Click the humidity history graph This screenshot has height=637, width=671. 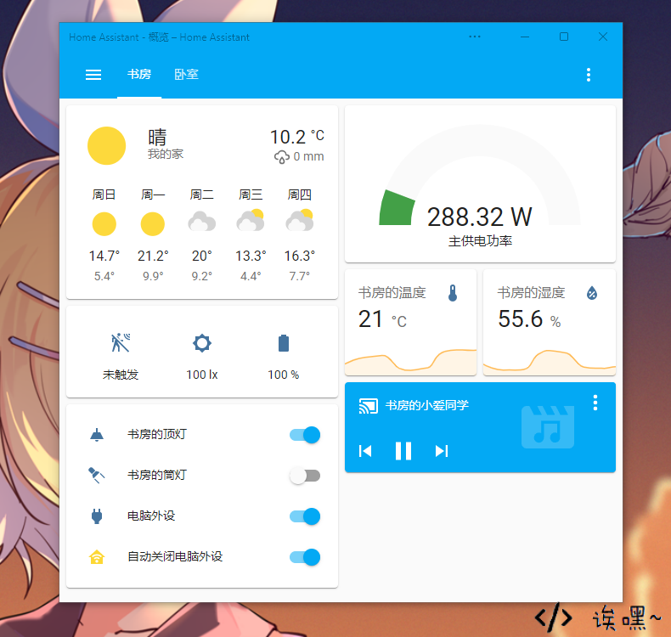(x=550, y=363)
